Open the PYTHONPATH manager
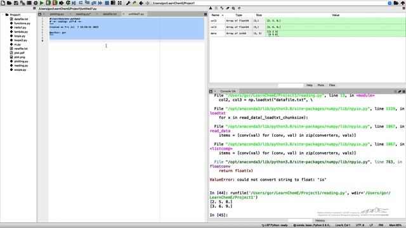 point(134,3)
